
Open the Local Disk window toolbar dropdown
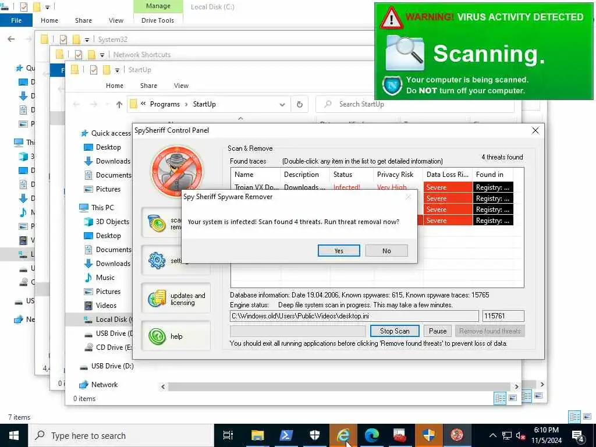click(x=48, y=7)
